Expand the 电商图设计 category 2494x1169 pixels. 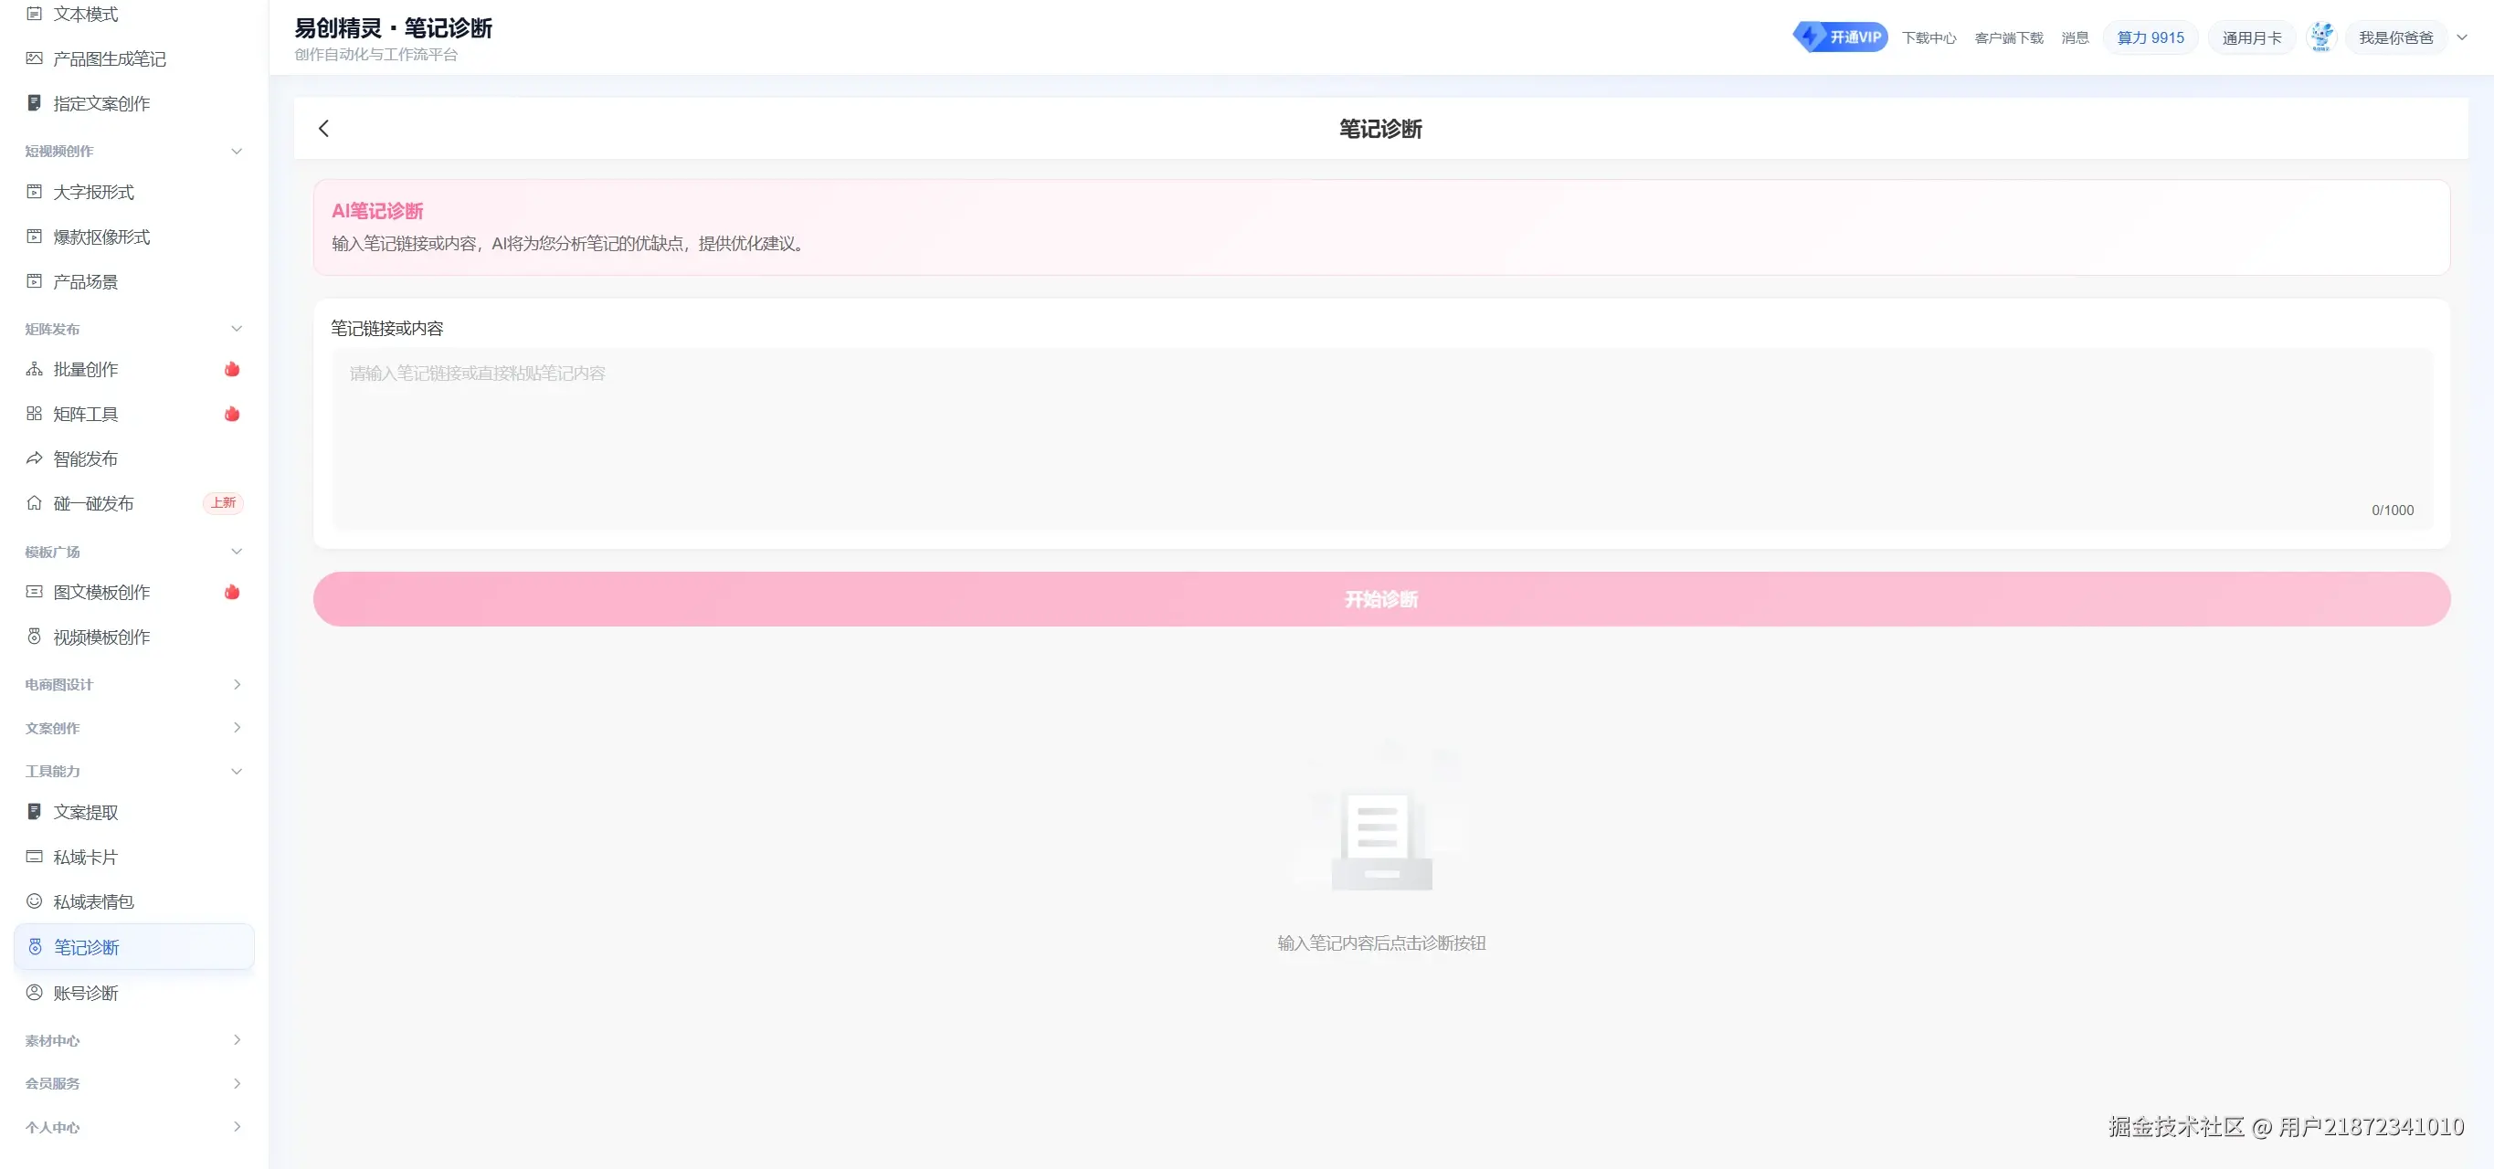(x=132, y=684)
